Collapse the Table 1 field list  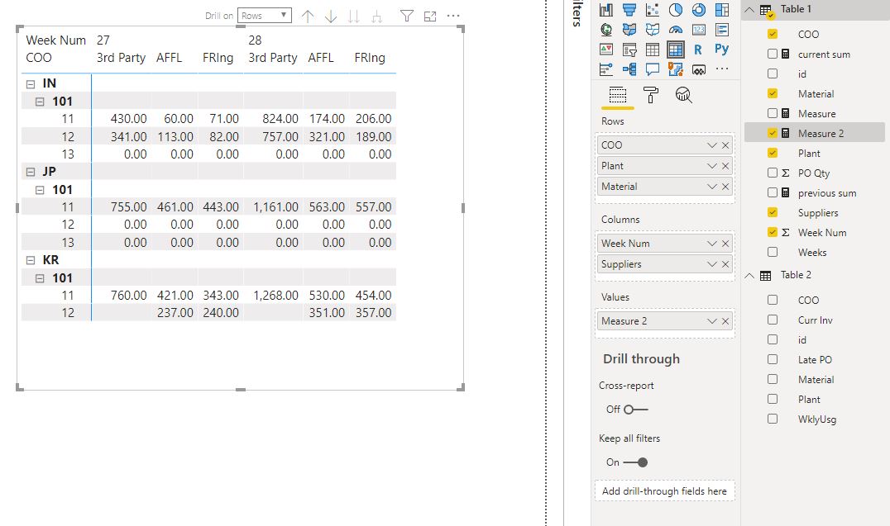click(749, 10)
